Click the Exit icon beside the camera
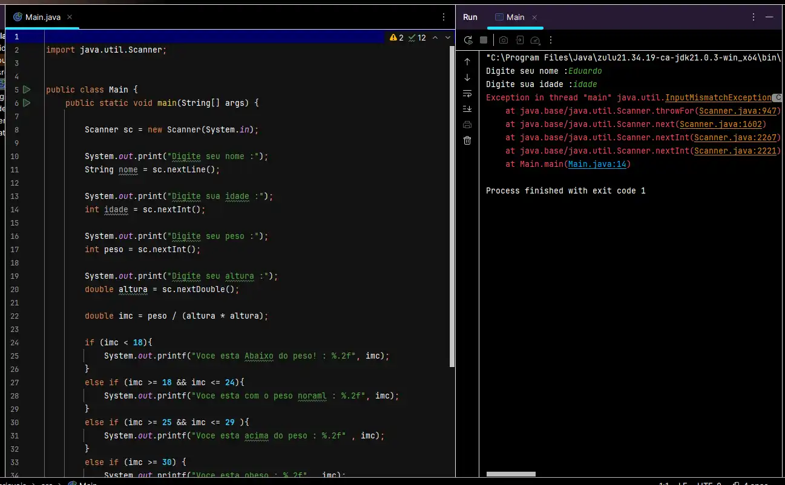785x485 pixels. tap(519, 40)
